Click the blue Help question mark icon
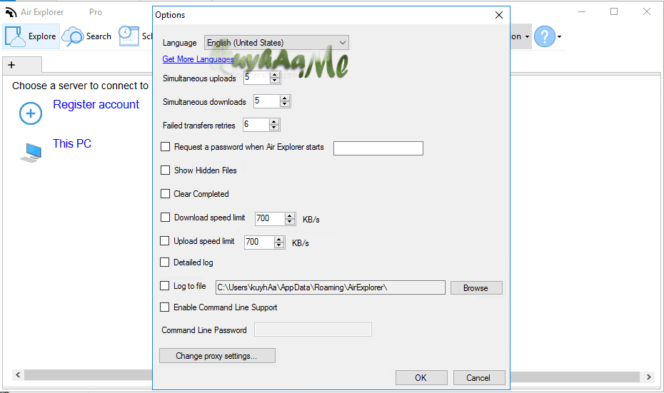 544,36
